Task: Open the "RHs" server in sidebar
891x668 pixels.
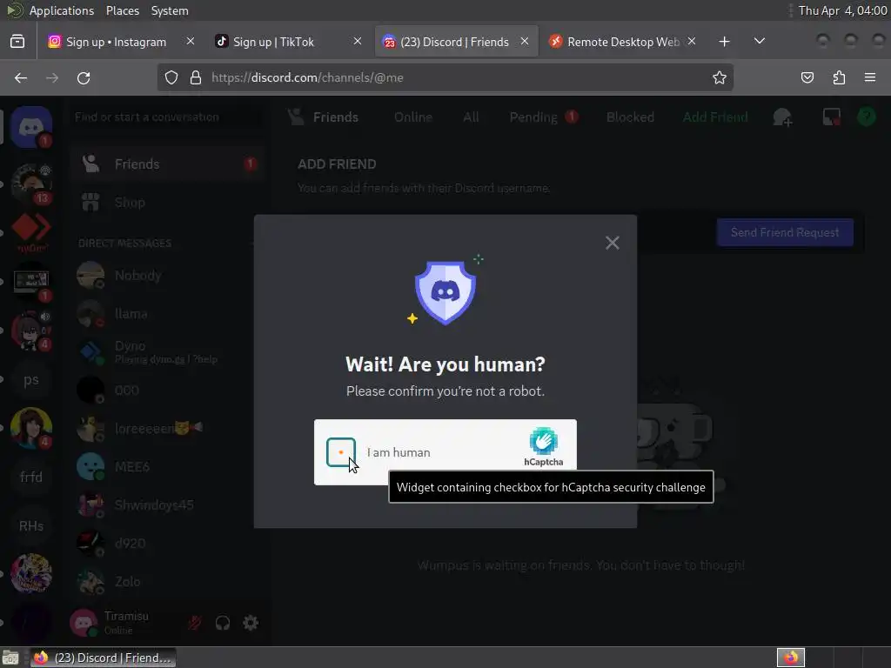Action: [x=31, y=526]
